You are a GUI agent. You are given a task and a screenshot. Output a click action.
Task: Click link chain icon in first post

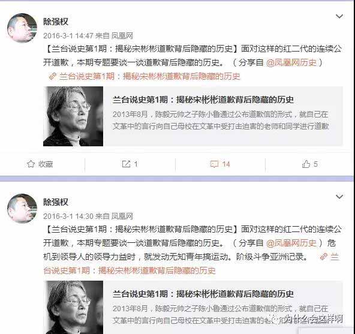coord(53,76)
